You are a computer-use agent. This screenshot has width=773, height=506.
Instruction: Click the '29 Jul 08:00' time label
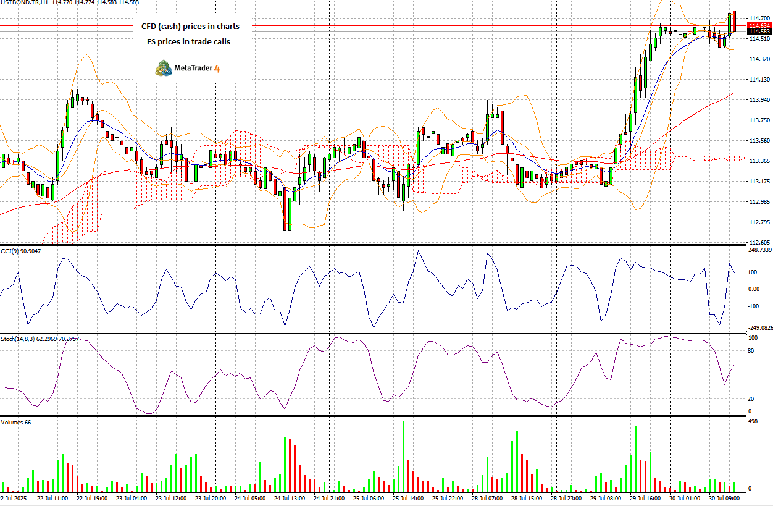606,498
